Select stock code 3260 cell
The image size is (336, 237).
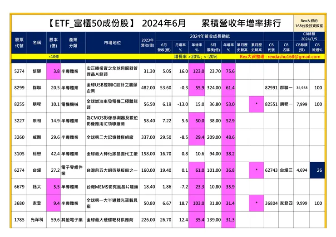tap(19, 137)
